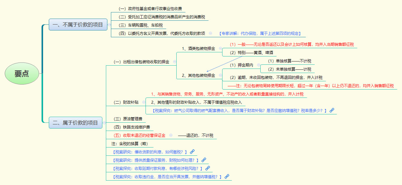Image resolution: width=402 pixels, height=185 pixels.
Task: Select the 注：含税的换算（略）node
Action: pyautogui.click(x=130, y=143)
